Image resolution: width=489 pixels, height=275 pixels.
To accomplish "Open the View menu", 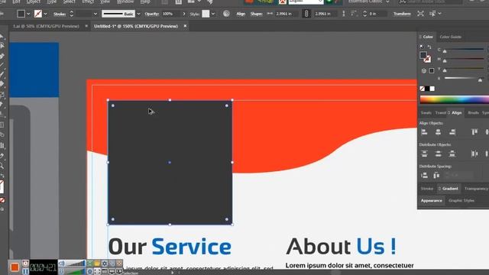I will tap(105, 2).
